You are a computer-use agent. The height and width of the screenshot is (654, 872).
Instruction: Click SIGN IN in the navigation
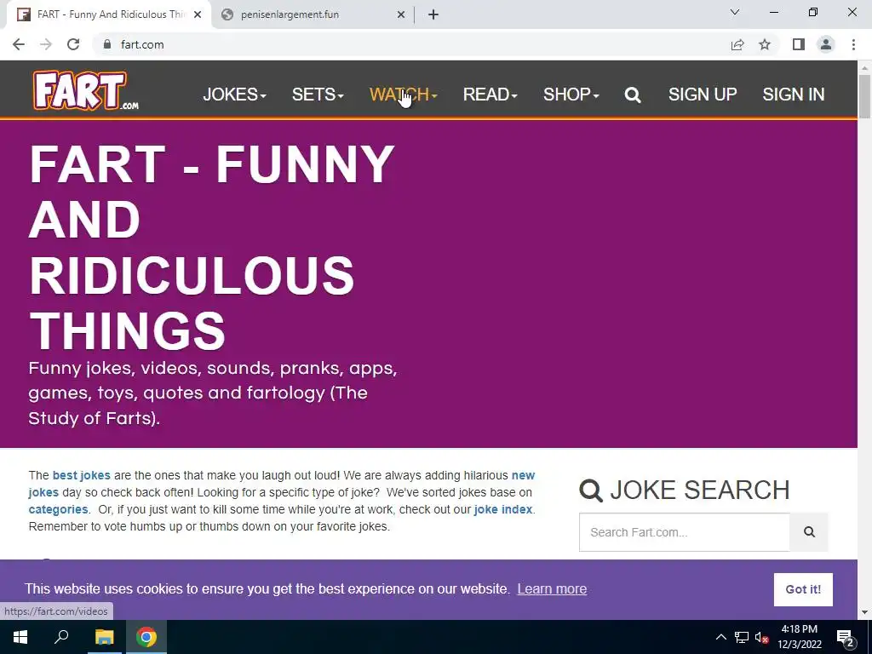point(793,95)
